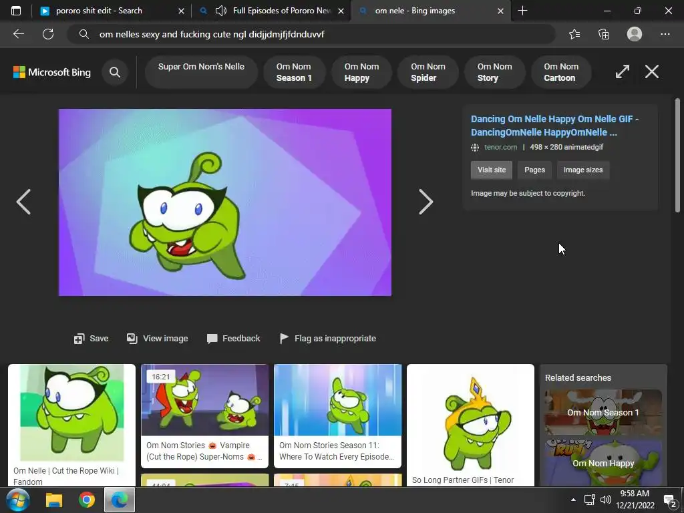The image size is (684, 513).
Task: Click the Image sizes button
Action: [x=582, y=170]
